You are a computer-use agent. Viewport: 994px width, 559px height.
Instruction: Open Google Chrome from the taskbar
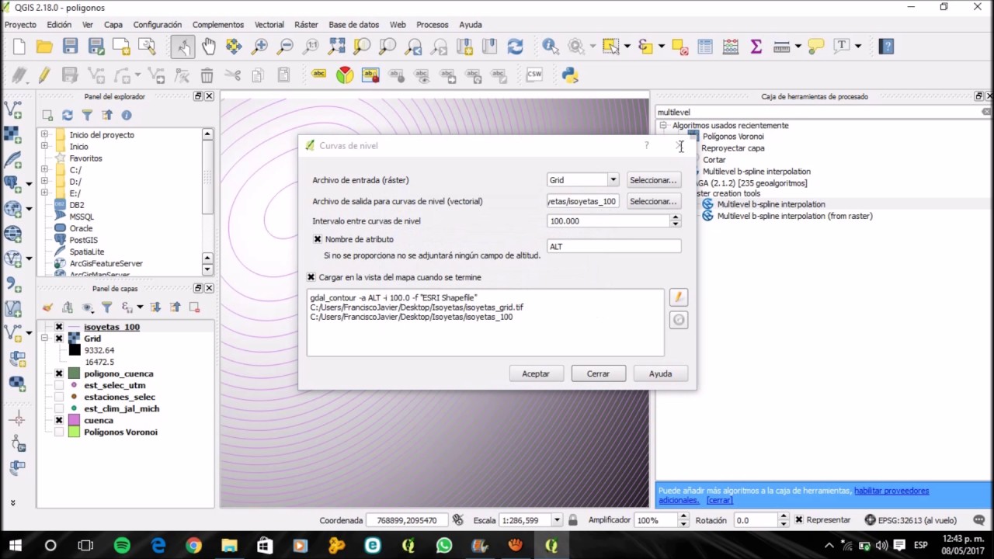coord(193,546)
